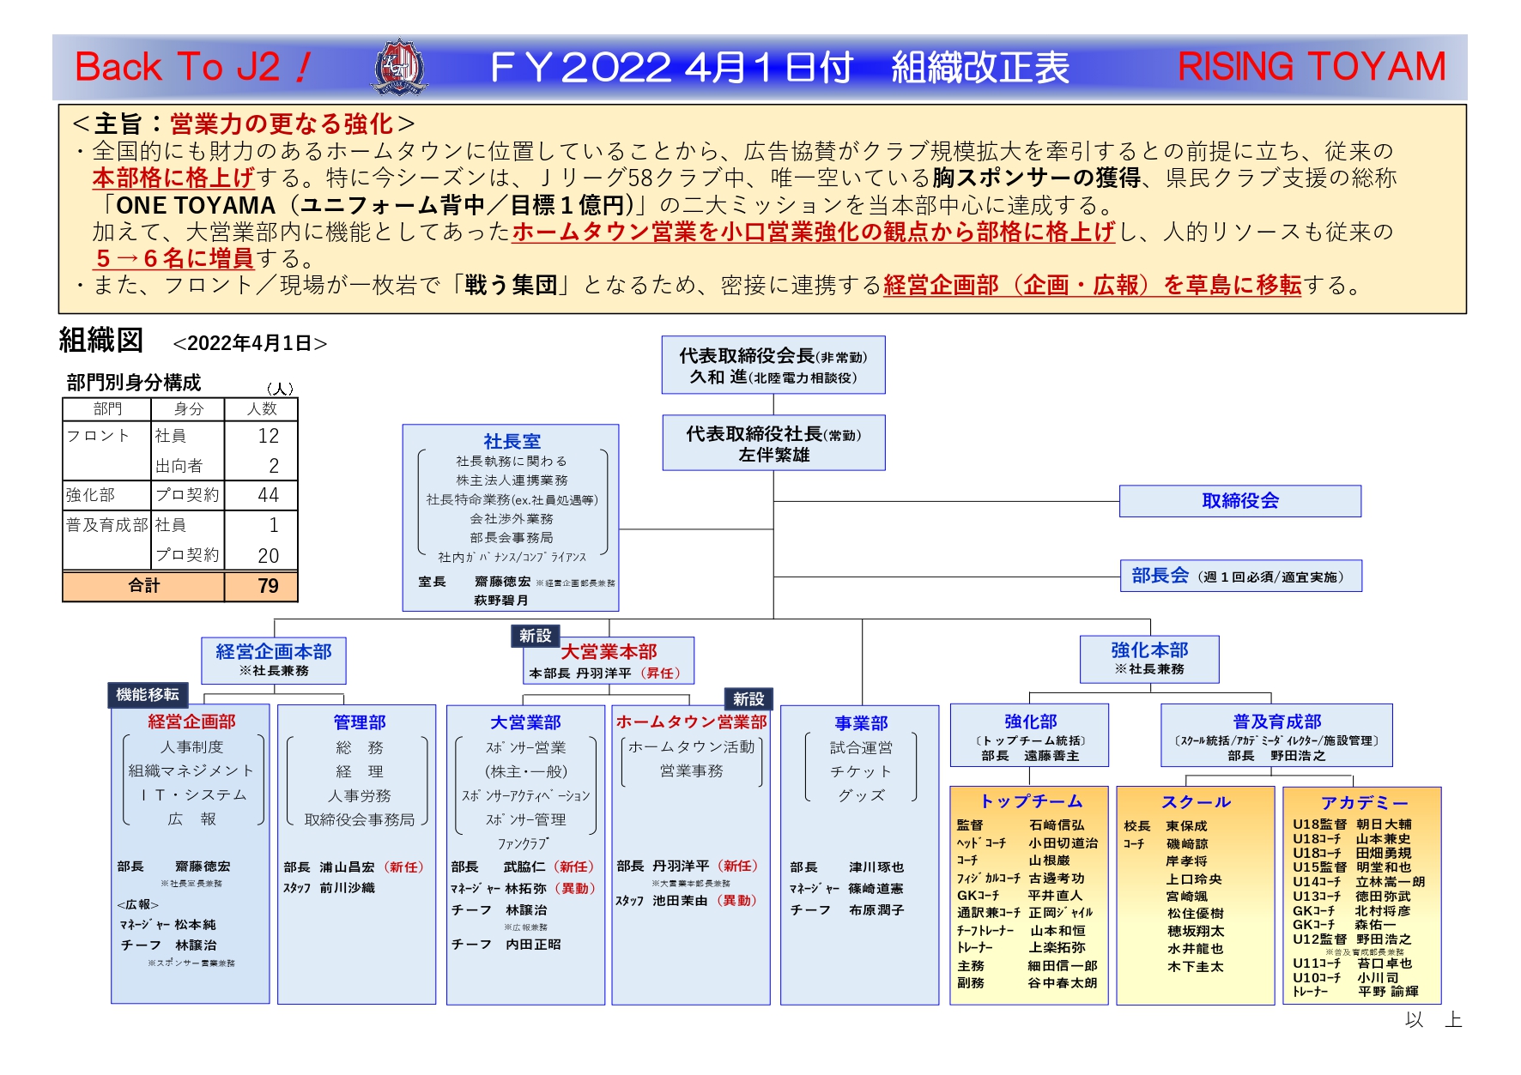Click the '代表取締役社長 左伴繁雄' box
Viewport: 1521px width, 1075px height.
[x=773, y=444]
